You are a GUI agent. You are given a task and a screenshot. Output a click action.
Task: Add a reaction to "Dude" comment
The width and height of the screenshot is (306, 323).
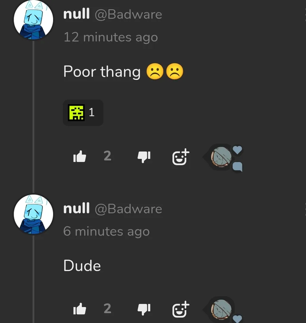click(x=181, y=309)
